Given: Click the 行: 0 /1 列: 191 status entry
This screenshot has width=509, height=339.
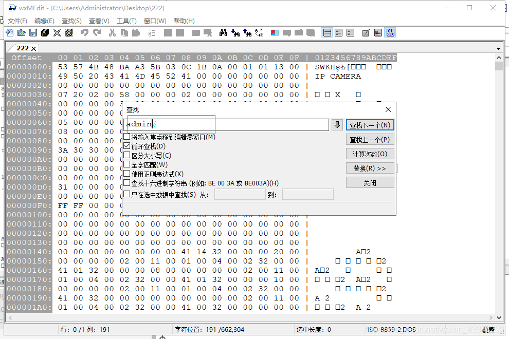Looking at the screenshot, I should 85,330.
